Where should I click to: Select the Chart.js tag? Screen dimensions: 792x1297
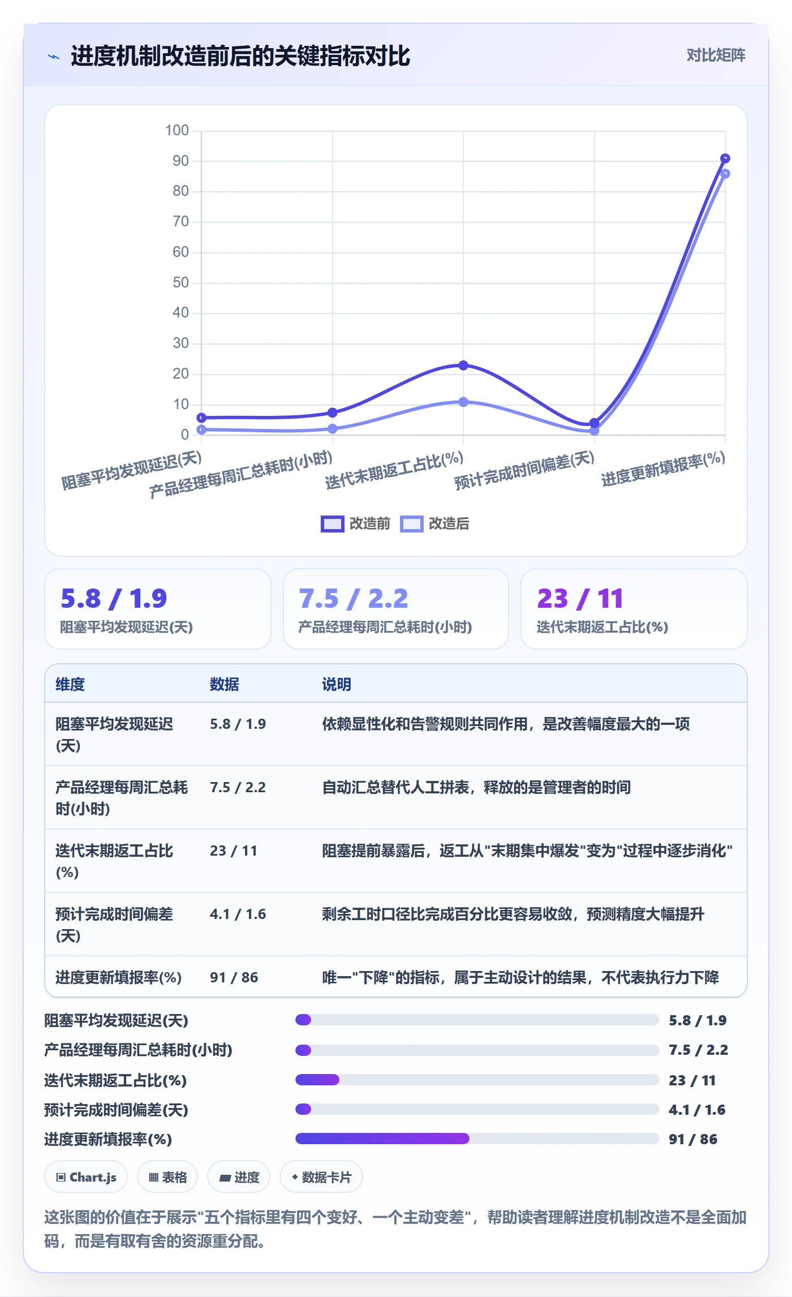pos(86,1177)
